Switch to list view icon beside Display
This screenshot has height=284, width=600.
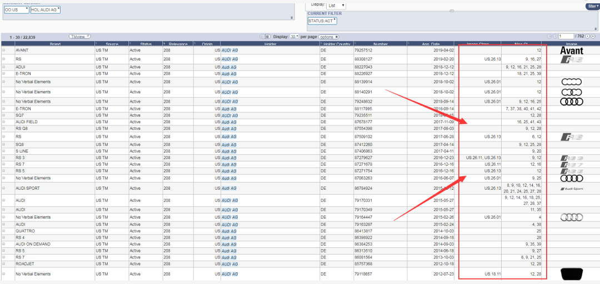click(262, 36)
